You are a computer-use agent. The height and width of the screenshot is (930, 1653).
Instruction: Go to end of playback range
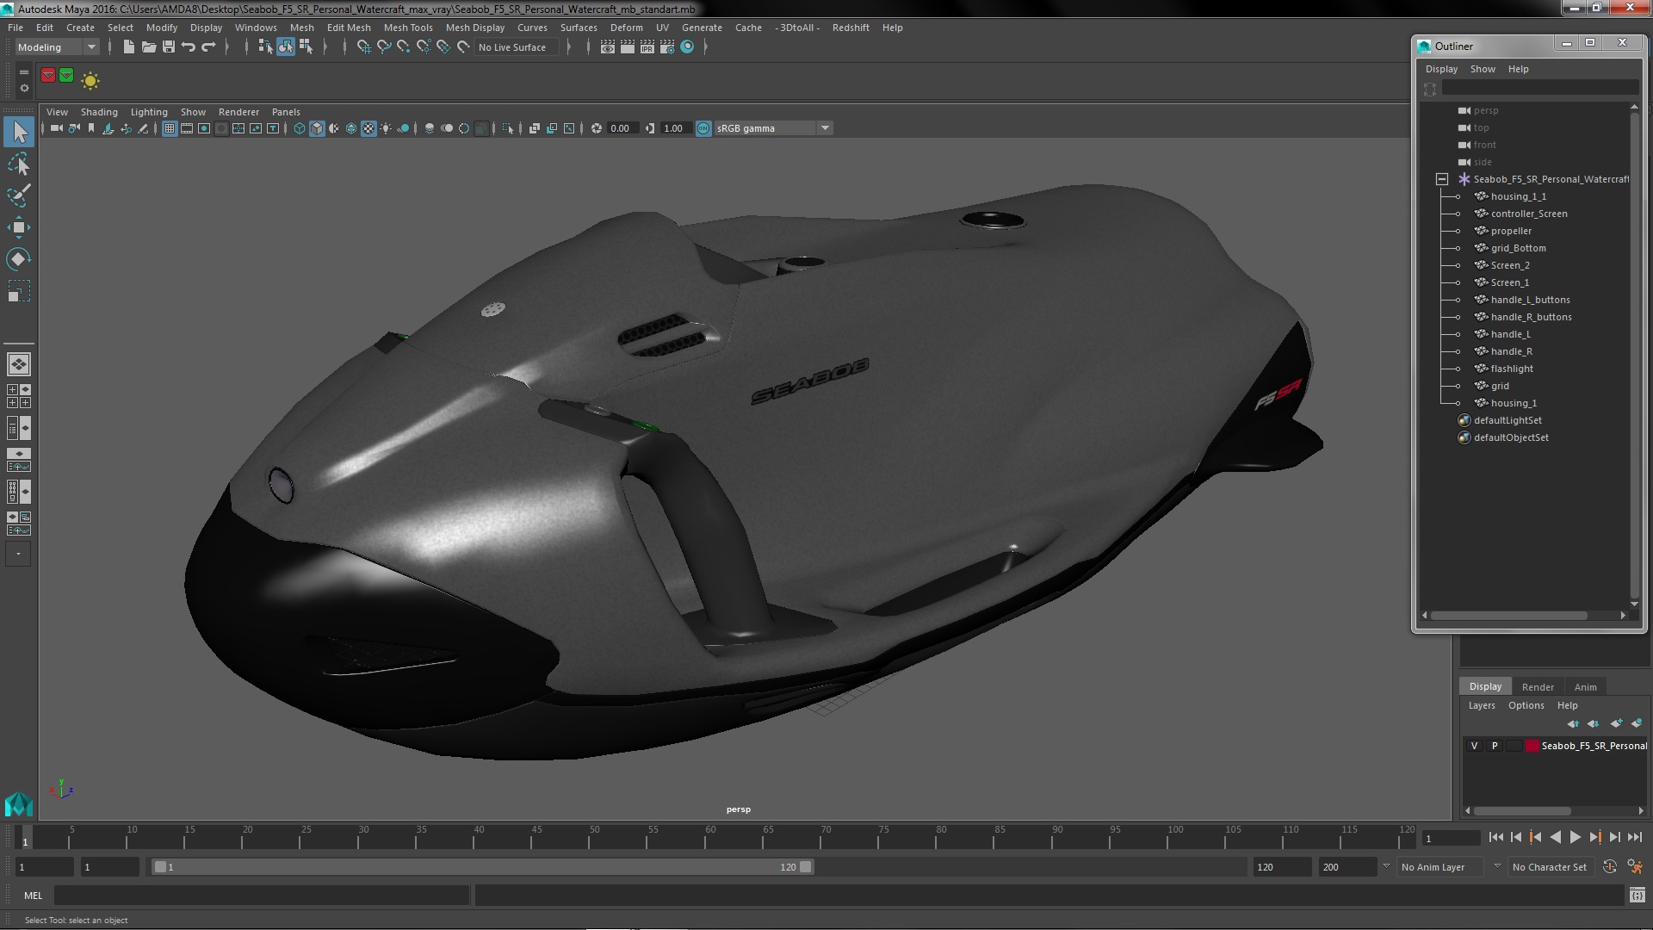click(x=1635, y=838)
